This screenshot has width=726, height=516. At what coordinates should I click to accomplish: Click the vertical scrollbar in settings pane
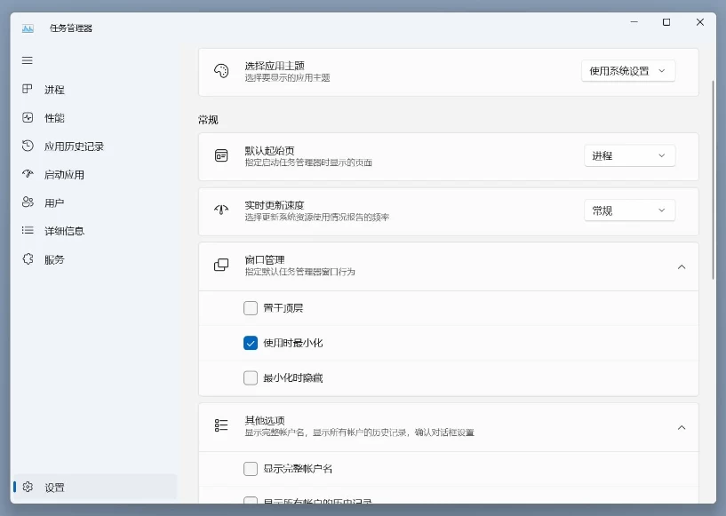pos(713,178)
